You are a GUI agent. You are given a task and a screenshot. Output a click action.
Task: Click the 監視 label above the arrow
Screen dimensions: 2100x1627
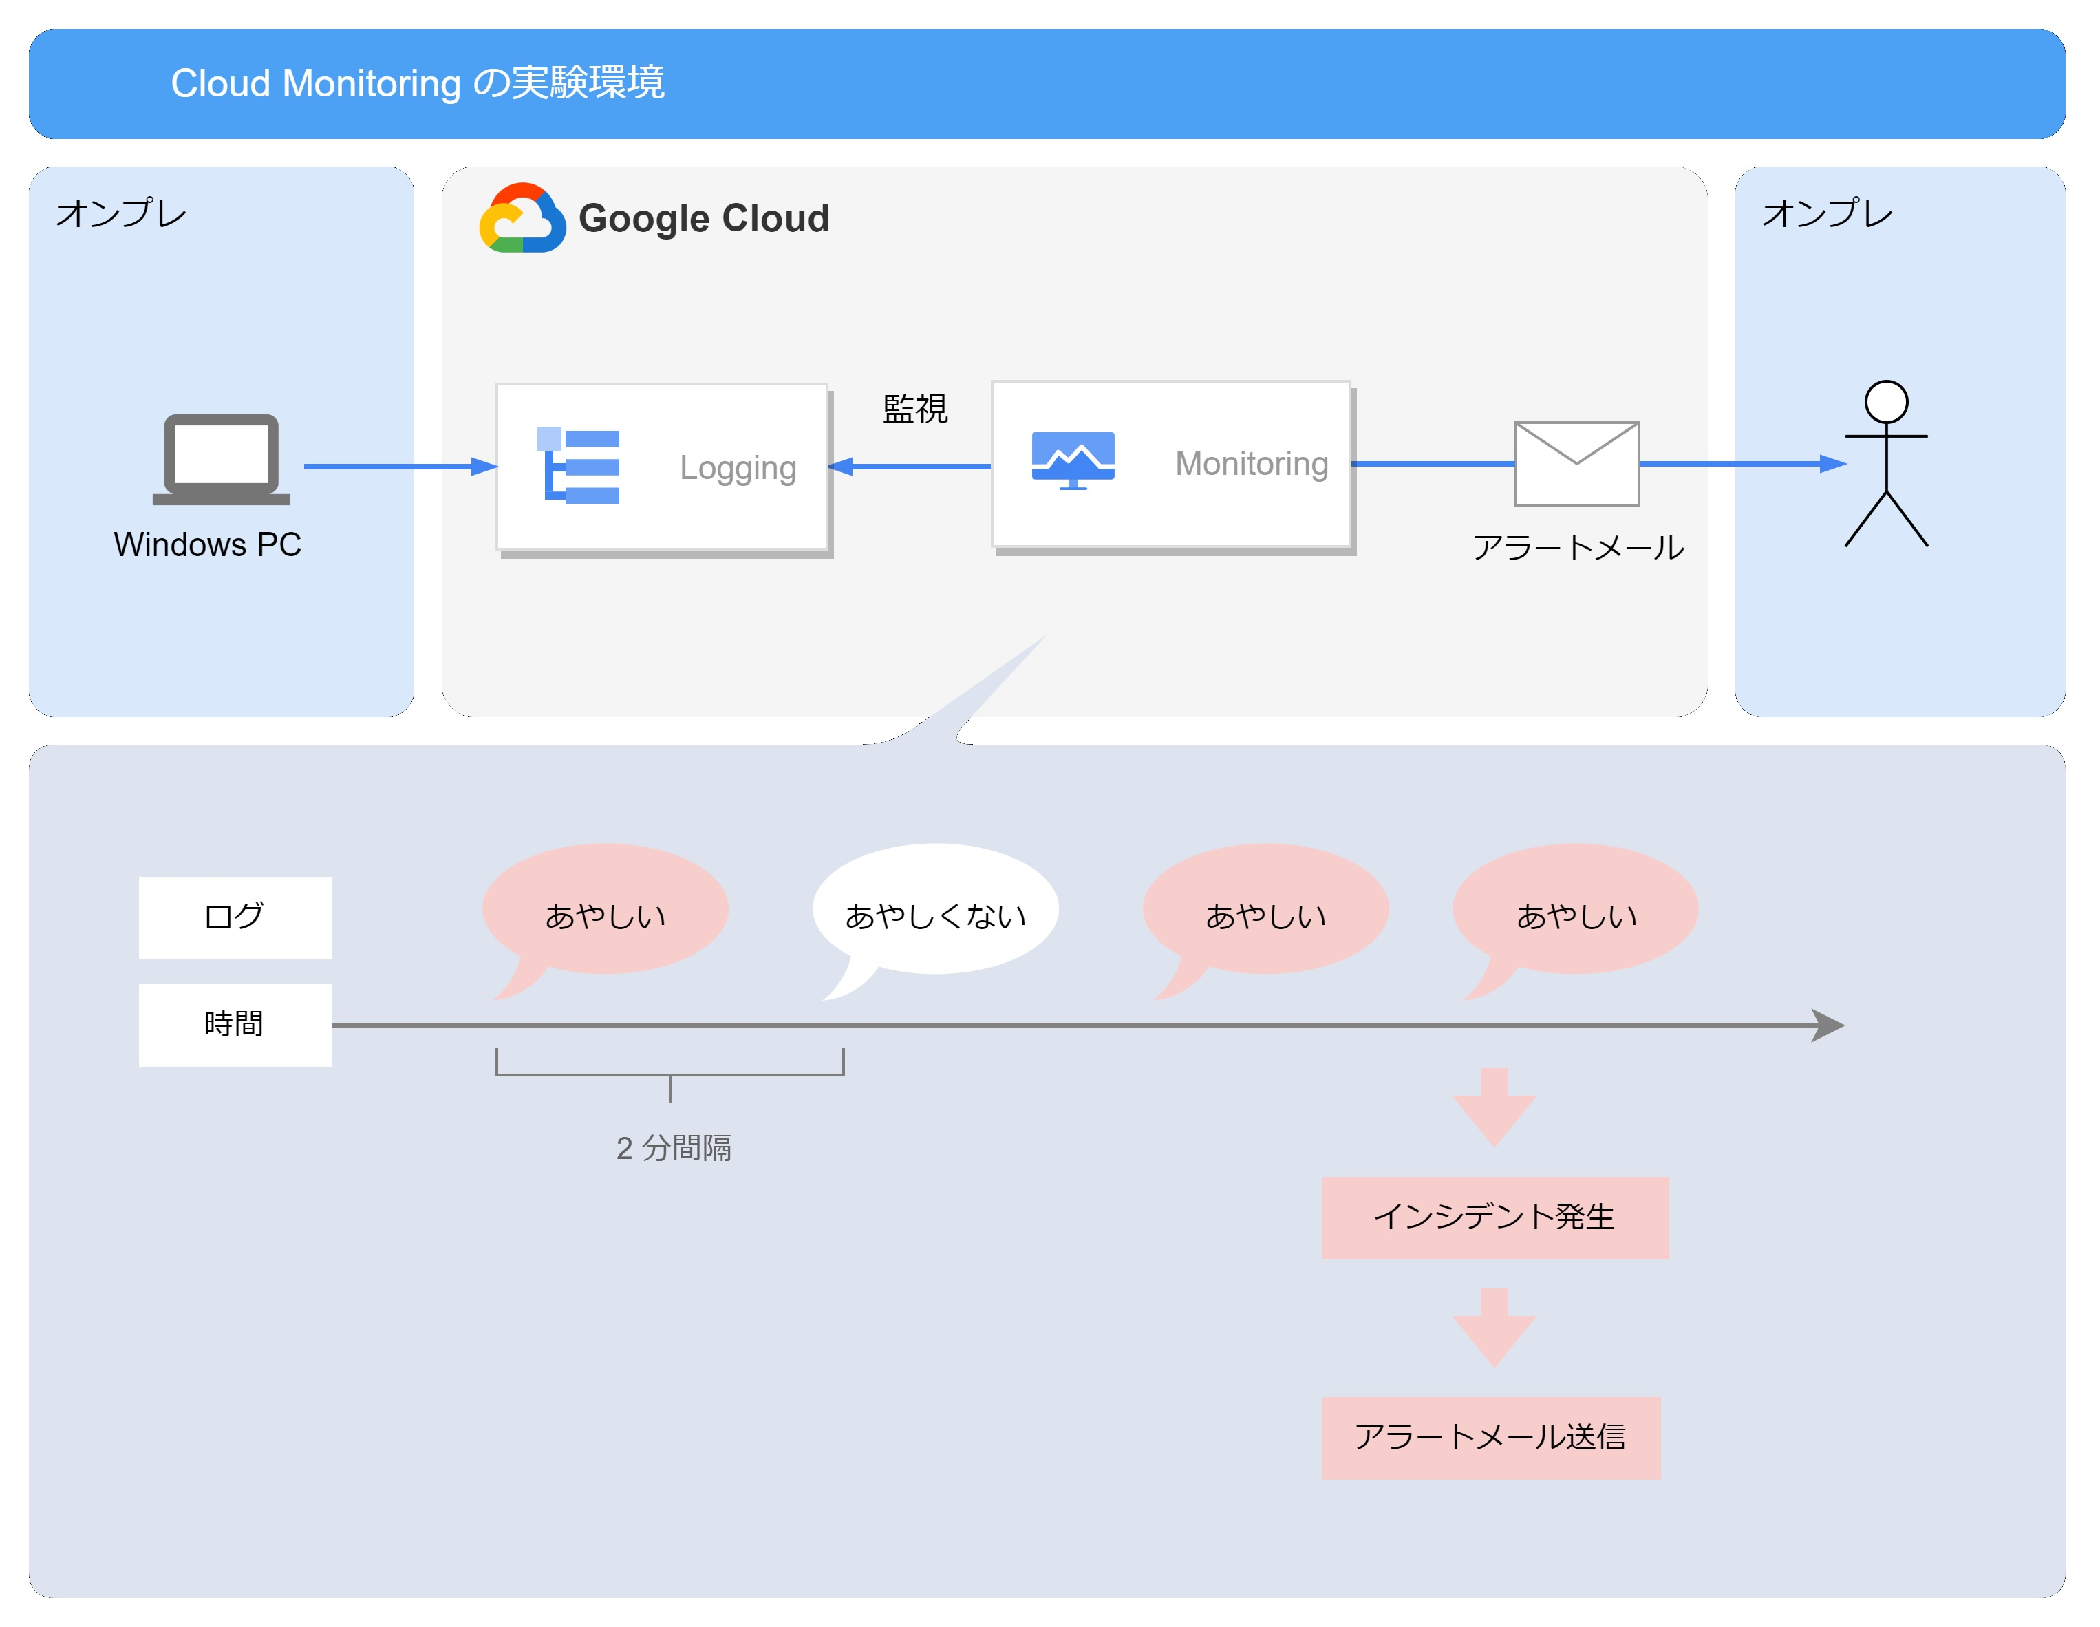coord(914,409)
